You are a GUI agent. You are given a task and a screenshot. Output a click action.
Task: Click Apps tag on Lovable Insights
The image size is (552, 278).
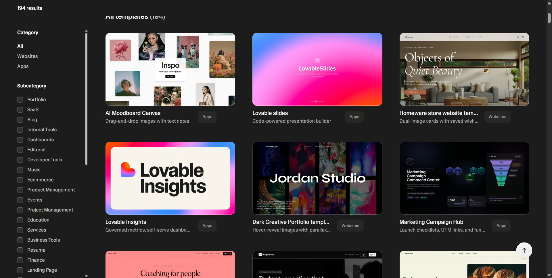pos(207,226)
